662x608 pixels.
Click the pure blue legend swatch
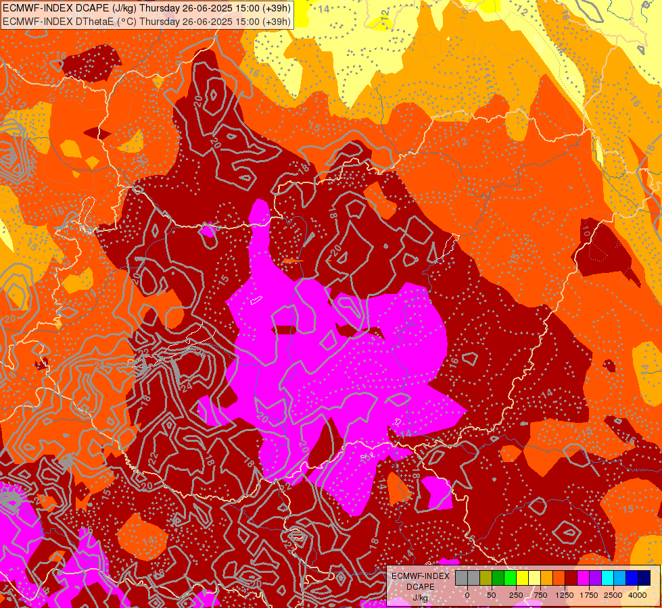point(632,578)
